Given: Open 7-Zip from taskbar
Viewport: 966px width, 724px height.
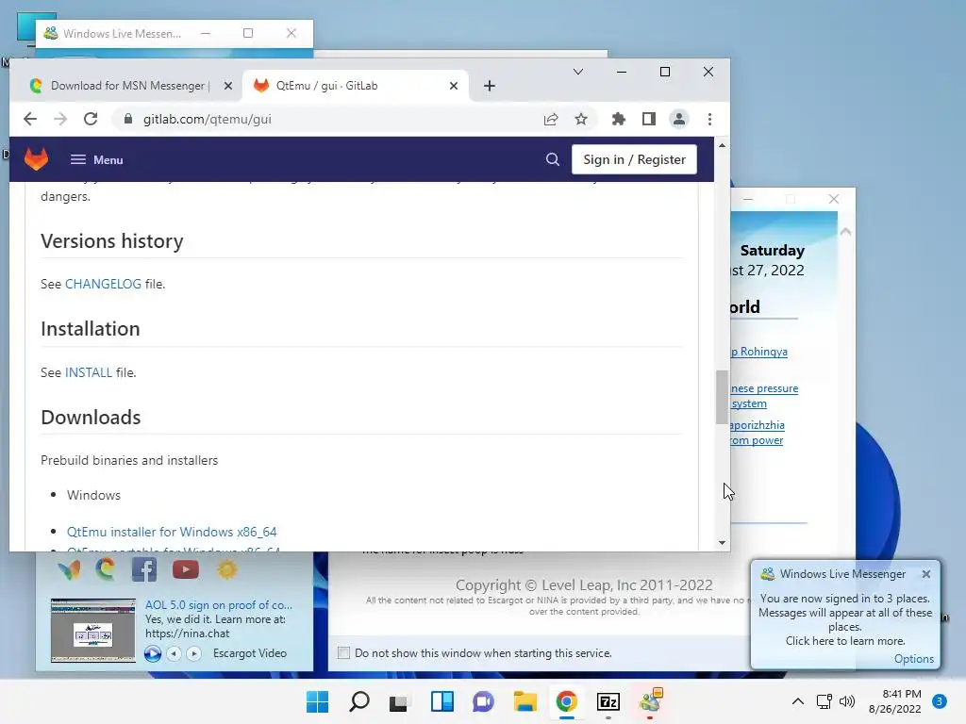Looking at the screenshot, I should [608, 701].
